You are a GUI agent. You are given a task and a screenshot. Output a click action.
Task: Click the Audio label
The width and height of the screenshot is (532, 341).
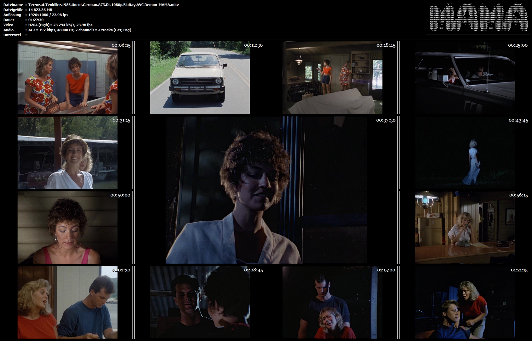9,30
